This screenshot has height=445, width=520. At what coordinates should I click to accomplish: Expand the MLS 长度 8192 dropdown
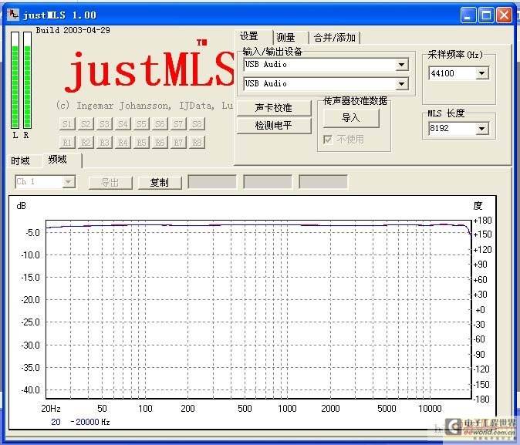pyautogui.click(x=482, y=128)
